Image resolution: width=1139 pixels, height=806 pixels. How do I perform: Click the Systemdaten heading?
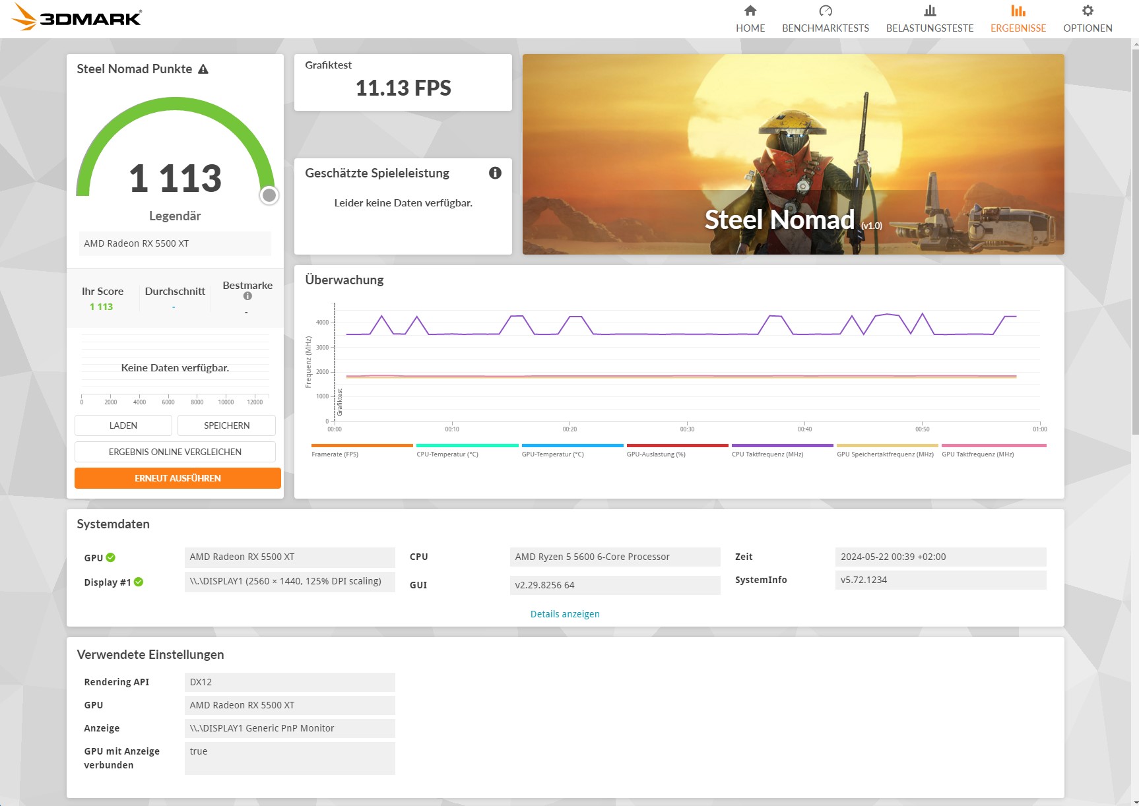(113, 524)
